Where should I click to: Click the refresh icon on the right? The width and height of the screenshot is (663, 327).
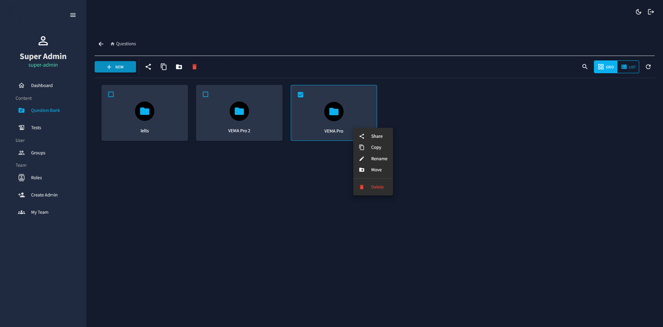point(648,67)
